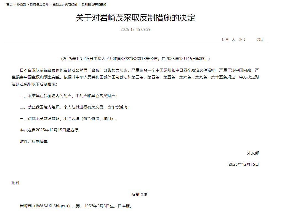Viewport: 282px width, 218px height.
Task: Click 反制裁清单和措施 breadcrumb link
Action: click(x=94, y=4)
